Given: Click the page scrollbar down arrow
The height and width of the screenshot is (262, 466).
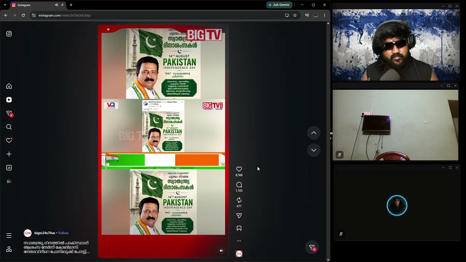Looking at the screenshot, I should [x=328, y=260].
